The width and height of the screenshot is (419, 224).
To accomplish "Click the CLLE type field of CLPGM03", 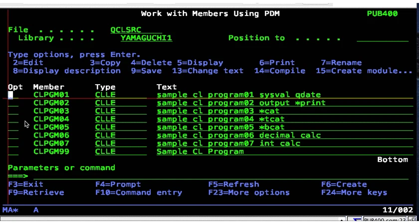I will pyautogui.click(x=121, y=111).
